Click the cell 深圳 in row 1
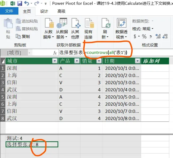173x158 pixels. [32, 68]
